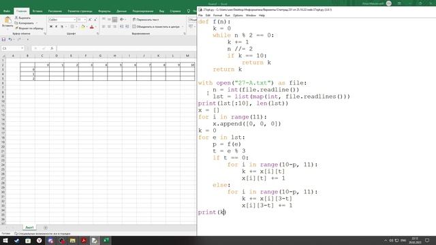
Task: Open the fill color dropdown arrow
Action: (87, 27)
